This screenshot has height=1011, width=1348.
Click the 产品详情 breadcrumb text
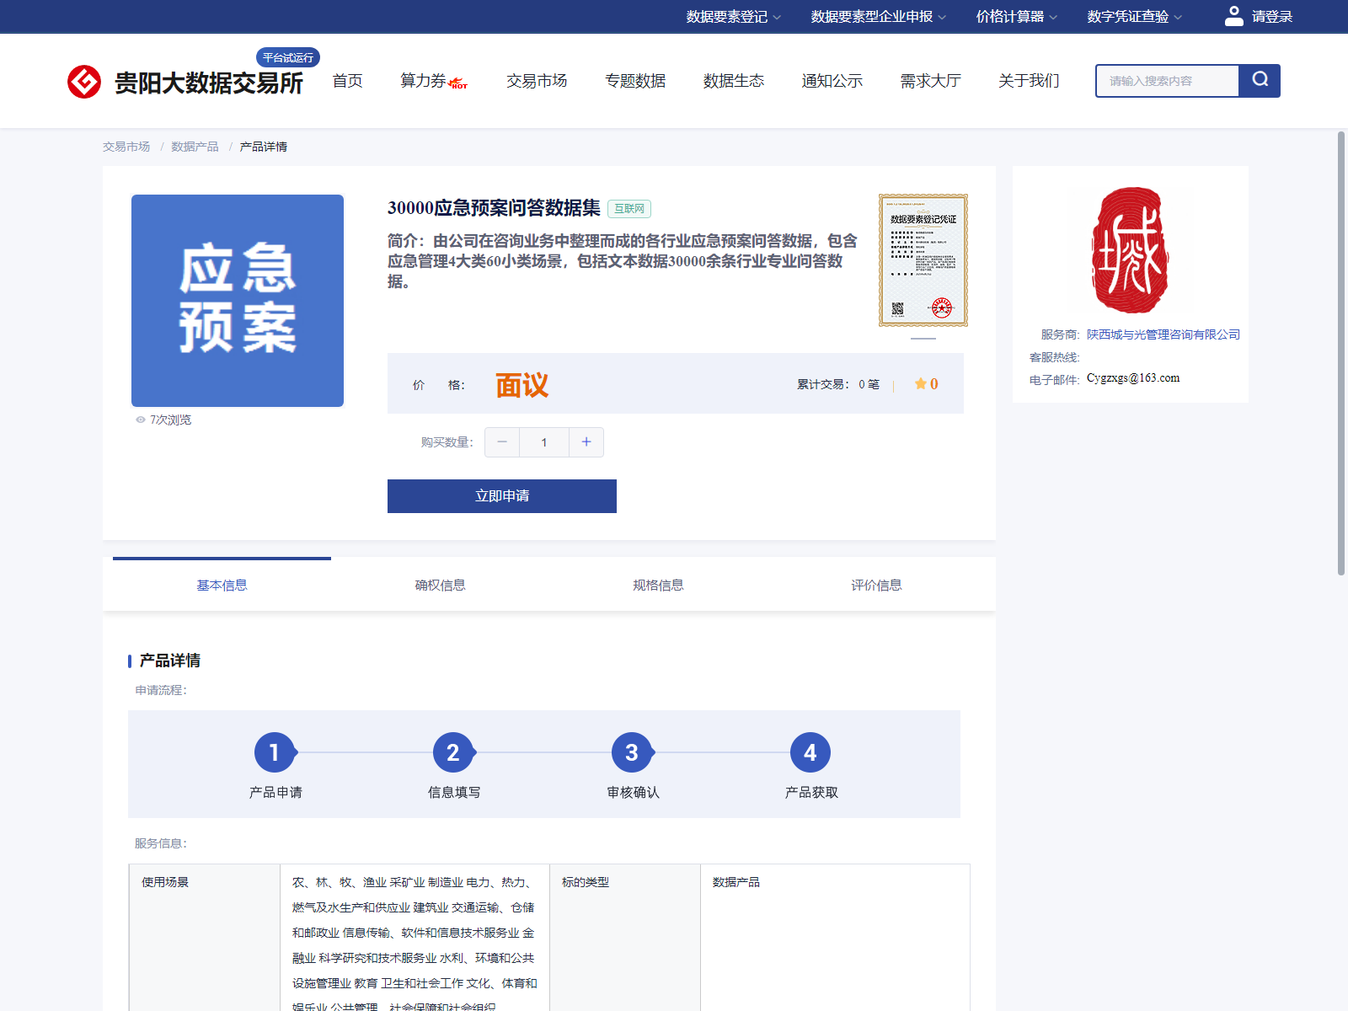[263, 147]
